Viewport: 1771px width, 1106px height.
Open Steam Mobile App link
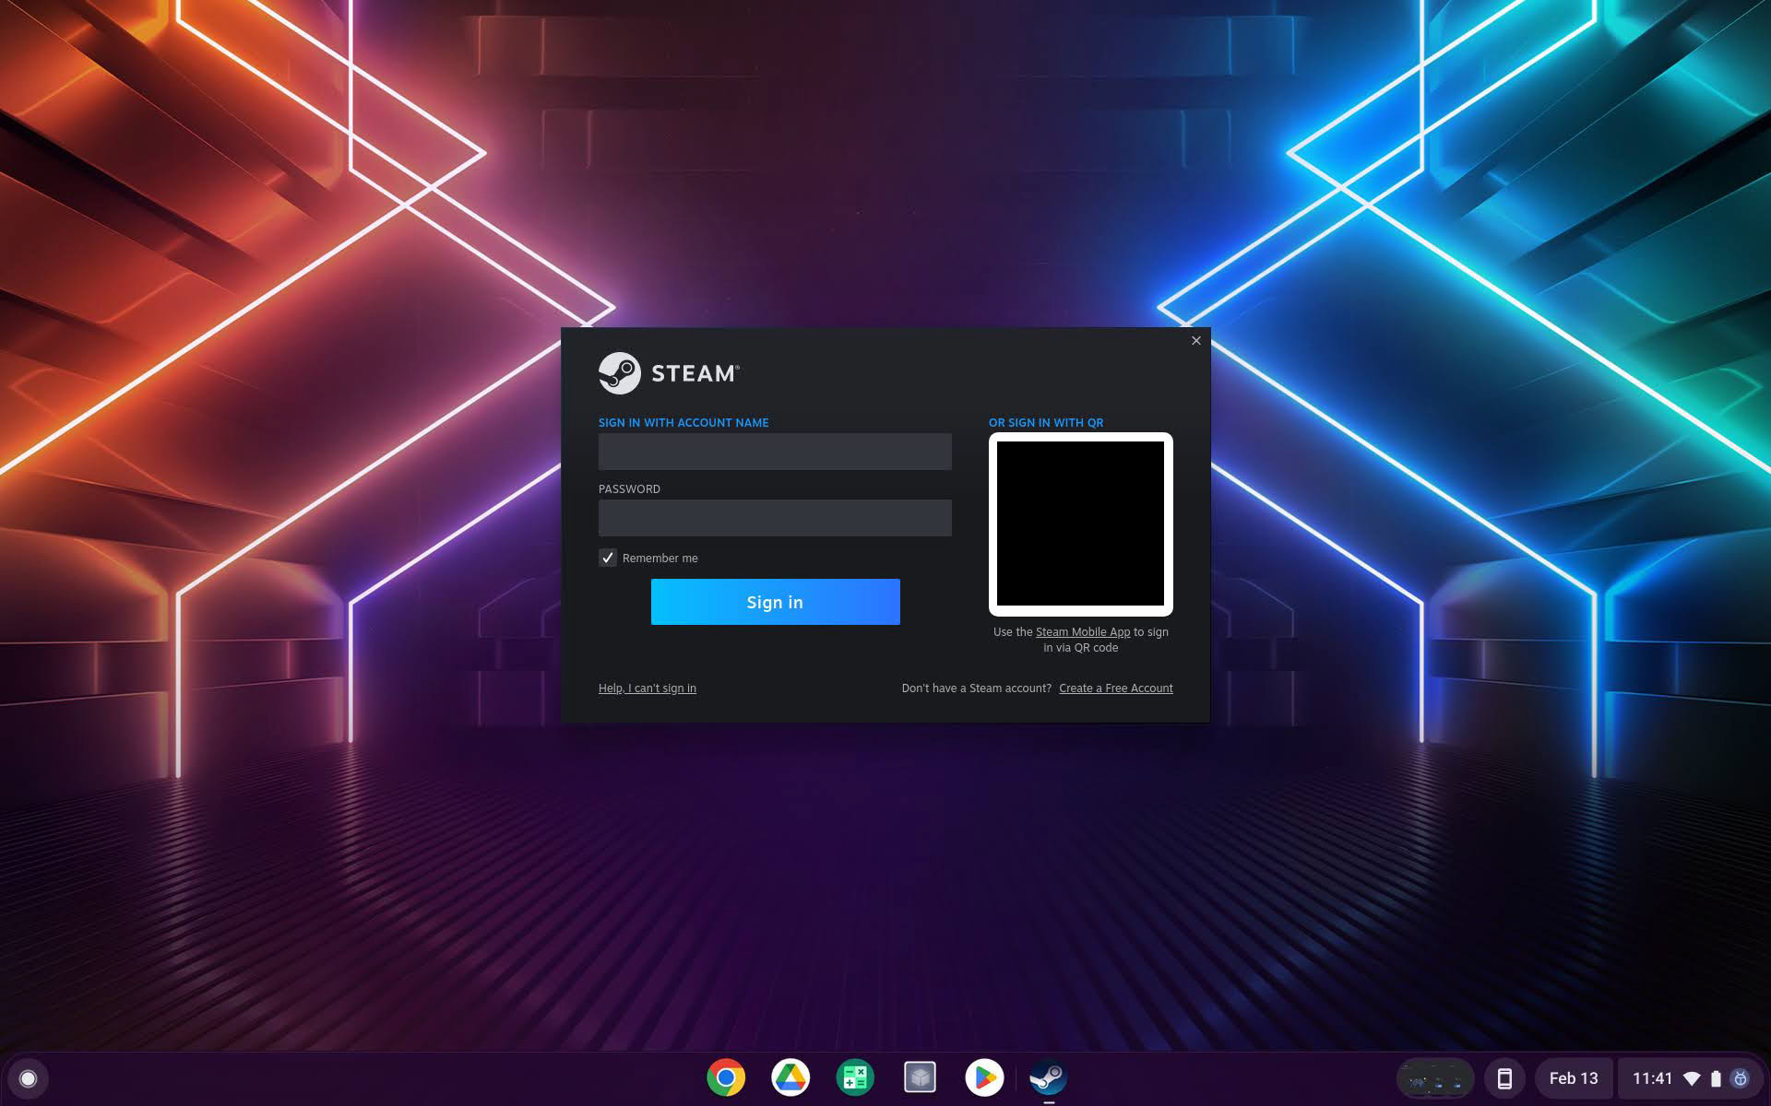pyautogui.click(x=1083, y=632)
